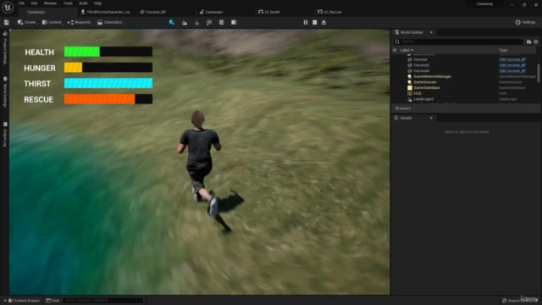Click the Landscape2 actor icon
The height and width of the screenshot is (305, 542).
(410, 99)
